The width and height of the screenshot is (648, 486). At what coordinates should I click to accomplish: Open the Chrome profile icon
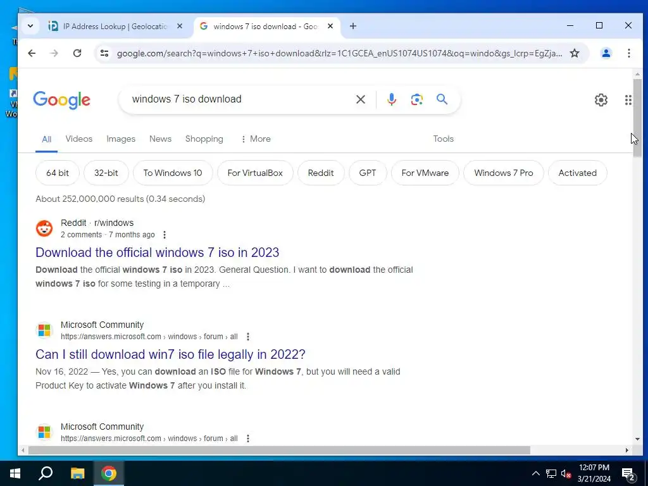pyautogui.click(x=606, y=53)
